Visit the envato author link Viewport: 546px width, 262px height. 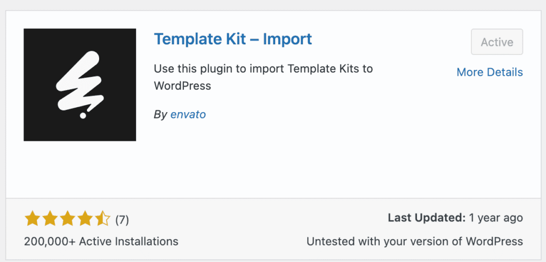(x=188, y=114)
